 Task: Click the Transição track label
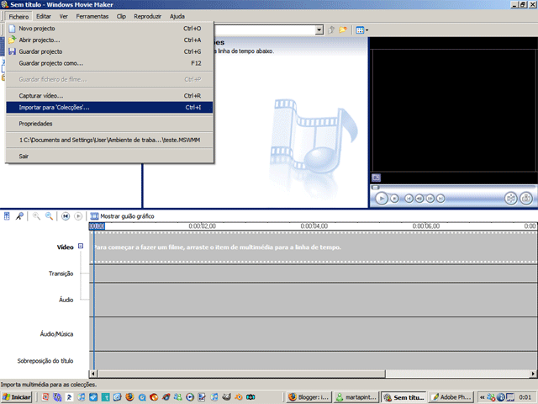(x=61, y=274)
